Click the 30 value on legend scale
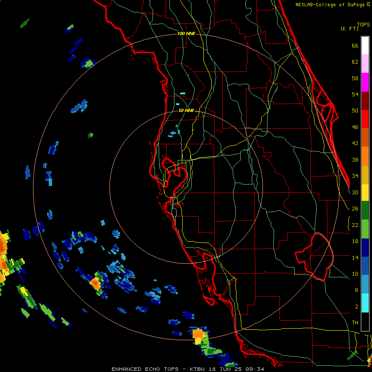Image resolution: width=372 pixels, height=372 pixels. click(x=355, y=192)
